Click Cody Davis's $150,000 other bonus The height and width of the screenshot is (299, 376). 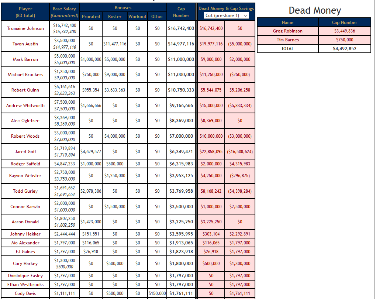coord(157,293)
